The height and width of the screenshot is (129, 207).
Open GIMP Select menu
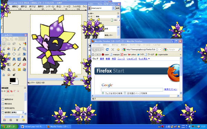(x=23, y=6)
